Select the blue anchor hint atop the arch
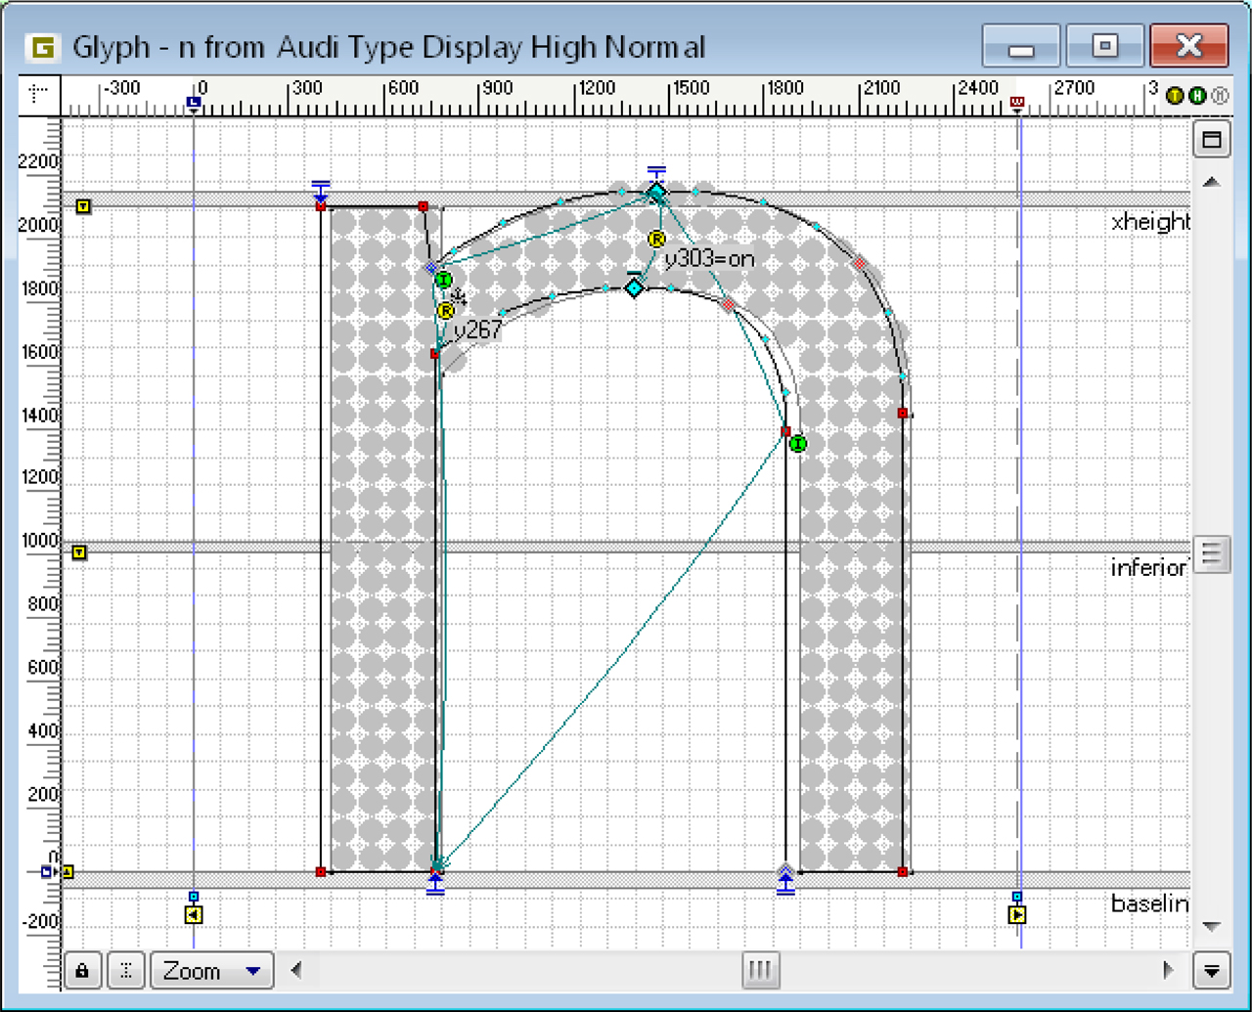Screen dimensions: 1252x1012 656,174
